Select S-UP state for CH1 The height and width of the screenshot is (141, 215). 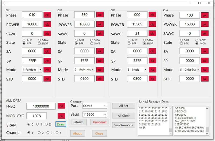pyautogui.click(x=24, y=40)
